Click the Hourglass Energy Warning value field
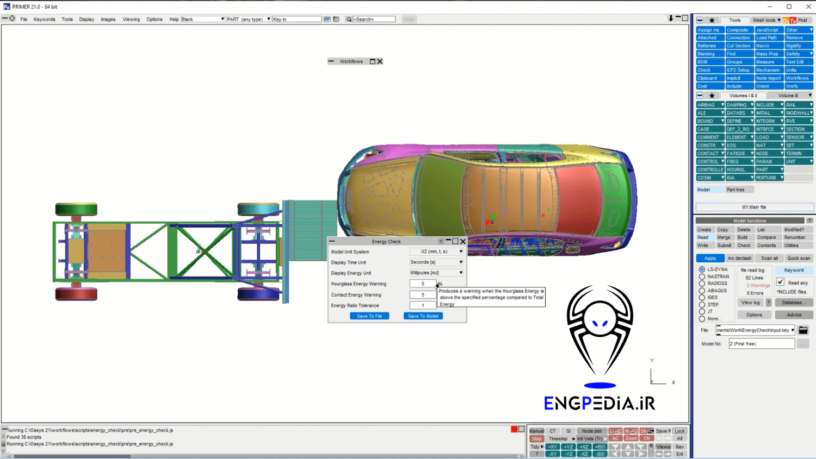 coord(423,284)
